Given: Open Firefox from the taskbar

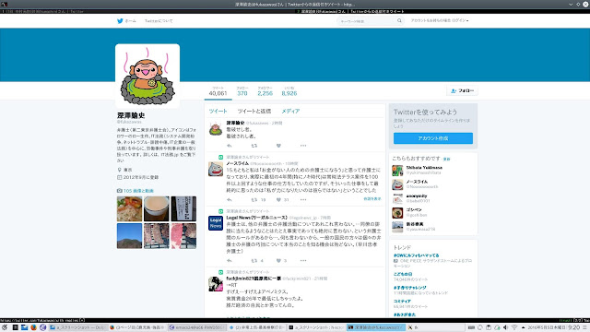Looking at the screenshot, I should point(33,327).
